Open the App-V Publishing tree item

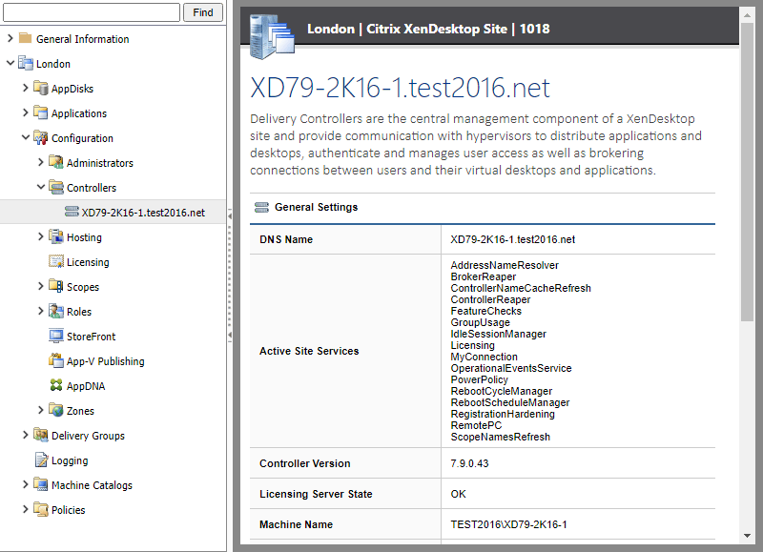106,361
